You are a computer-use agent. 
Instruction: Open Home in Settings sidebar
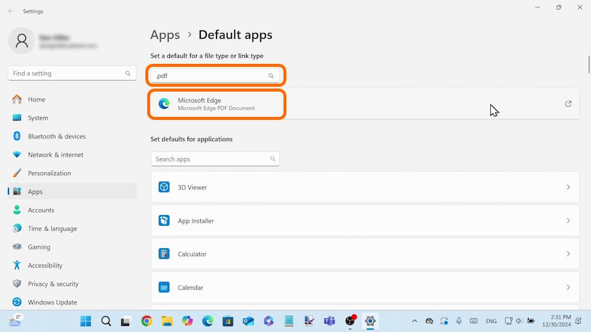point(72,99)
